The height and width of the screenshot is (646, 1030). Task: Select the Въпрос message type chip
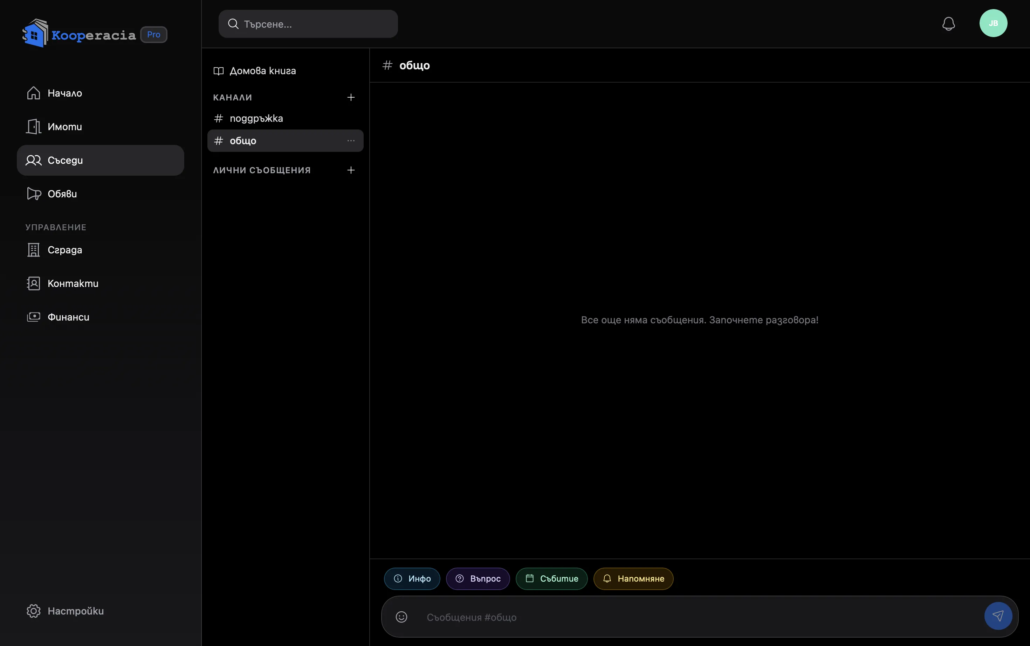click(x=478, y=578)
